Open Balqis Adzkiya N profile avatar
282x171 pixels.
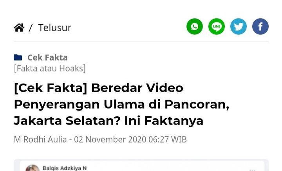click(x=33, y=168)
